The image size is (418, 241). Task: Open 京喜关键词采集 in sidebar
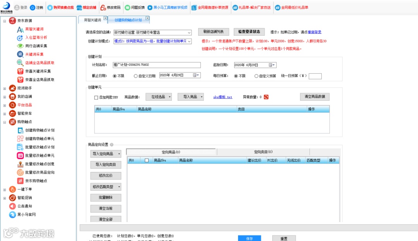pyautogui.click(x=38, y=71)
